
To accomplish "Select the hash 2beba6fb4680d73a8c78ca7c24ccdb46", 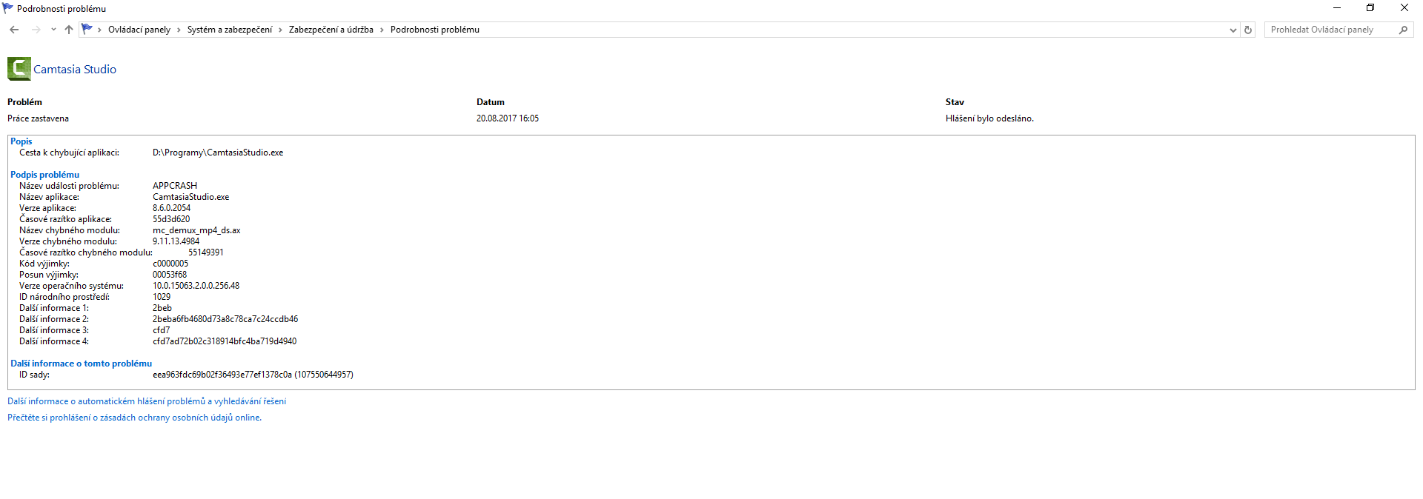I will pyautogui.click(x=225, y=319).
